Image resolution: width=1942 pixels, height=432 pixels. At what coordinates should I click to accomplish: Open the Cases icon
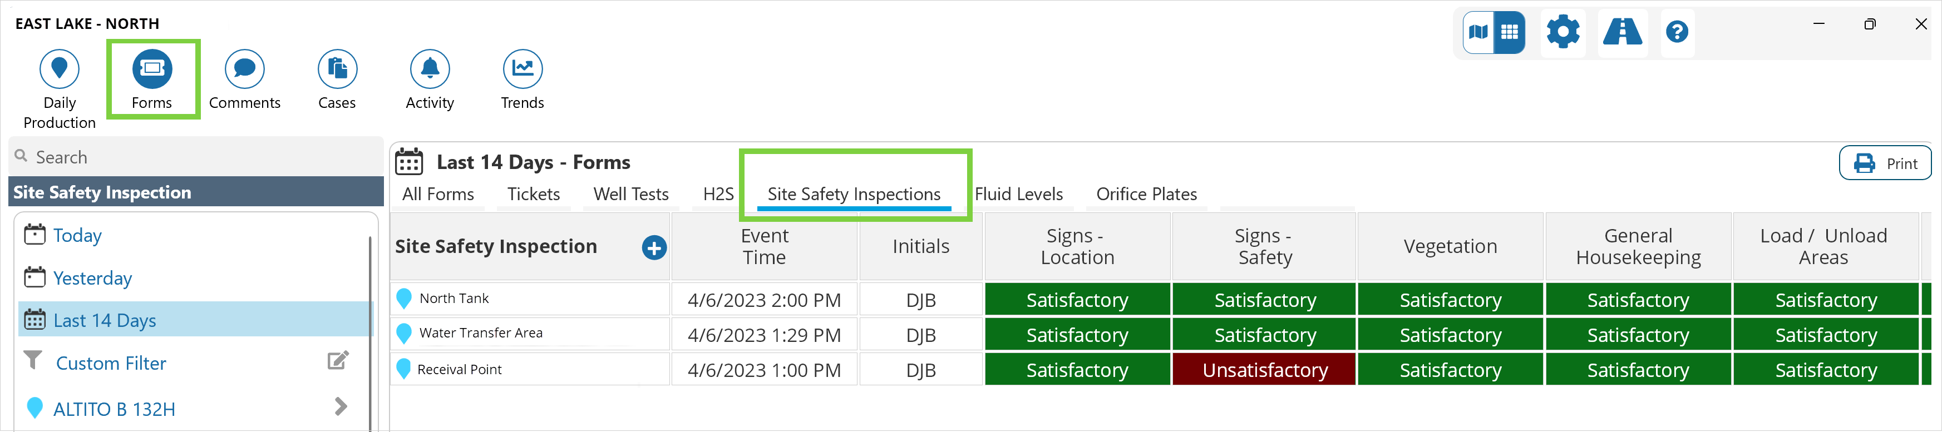click(x=337, y=69)
